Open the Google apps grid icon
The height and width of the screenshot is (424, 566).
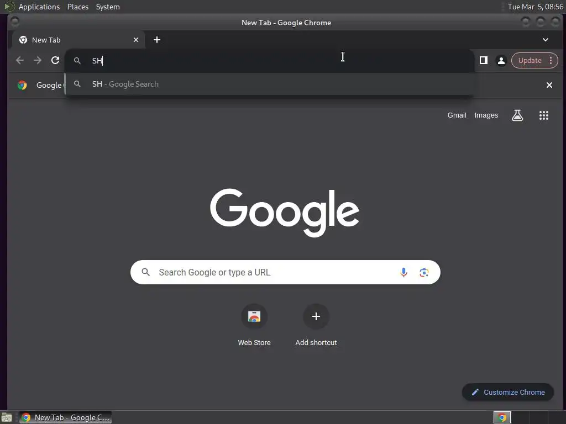click(544, 115)
